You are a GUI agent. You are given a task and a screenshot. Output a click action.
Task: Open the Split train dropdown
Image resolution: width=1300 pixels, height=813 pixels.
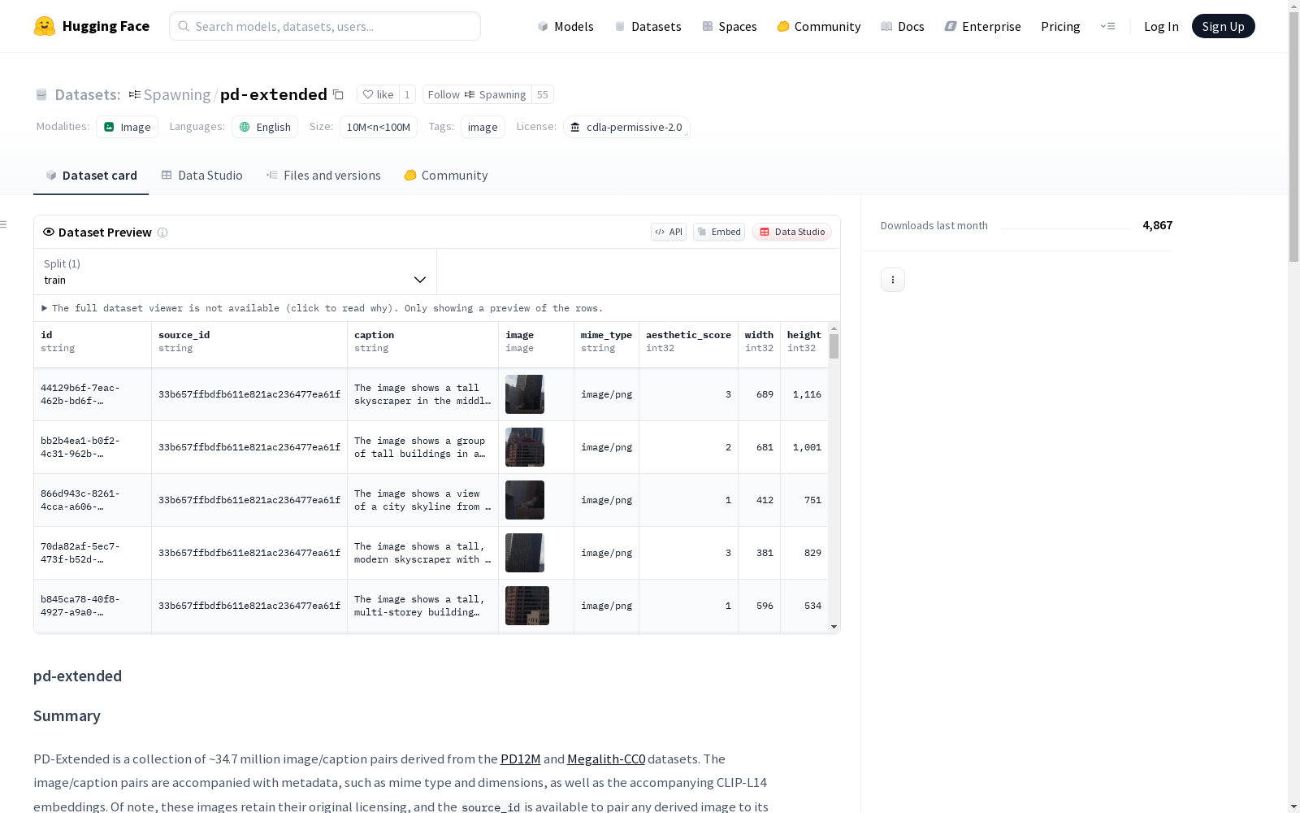[x=236, y=272]
